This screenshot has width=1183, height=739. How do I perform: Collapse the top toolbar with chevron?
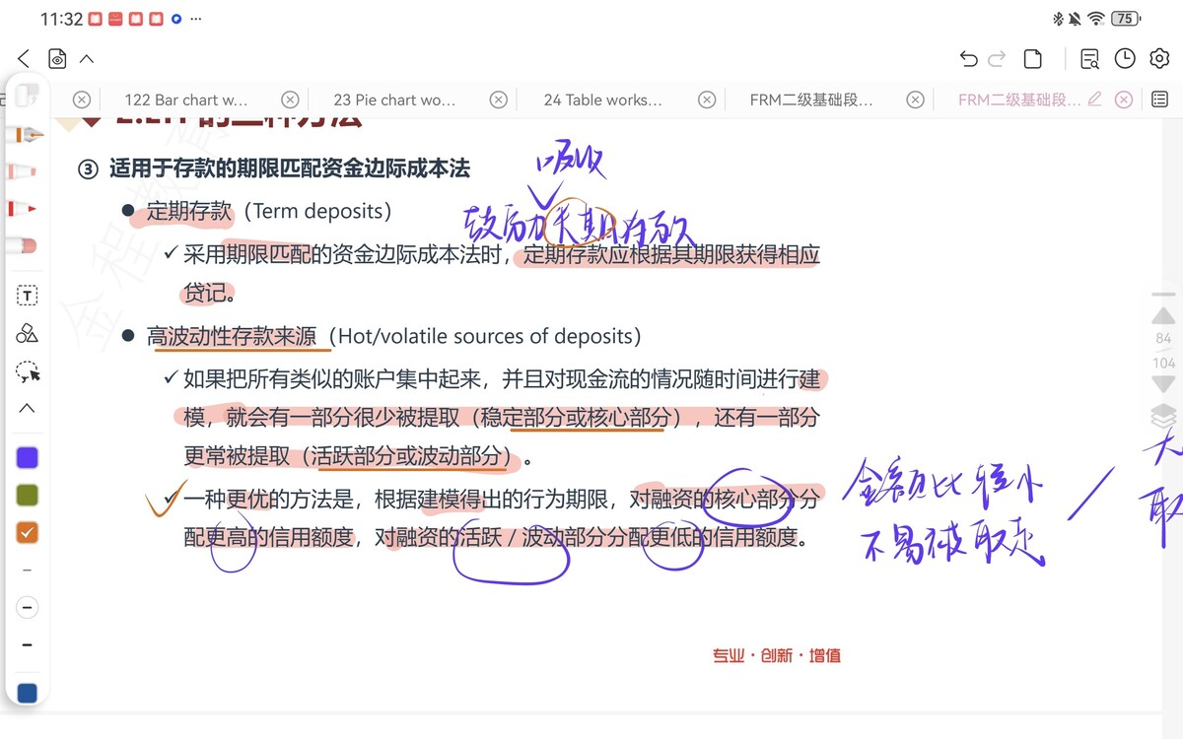pos(87,59)
